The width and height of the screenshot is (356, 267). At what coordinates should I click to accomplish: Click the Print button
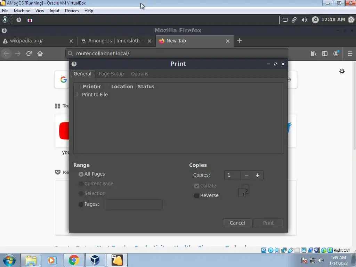(268, 223)
